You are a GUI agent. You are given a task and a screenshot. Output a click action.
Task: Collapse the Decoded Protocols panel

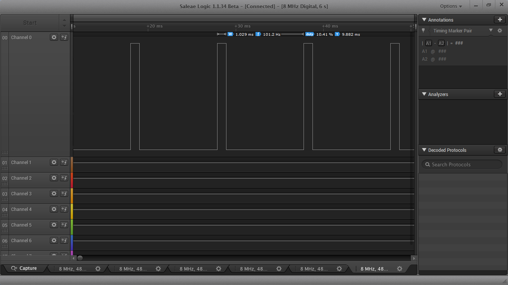coord(424,150)
